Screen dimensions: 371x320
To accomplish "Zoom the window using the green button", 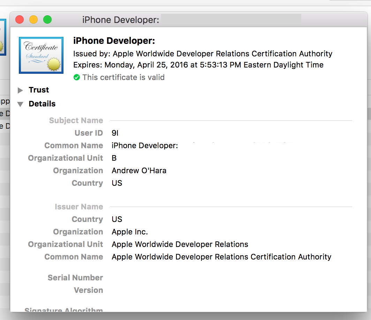I will (47, 19).
